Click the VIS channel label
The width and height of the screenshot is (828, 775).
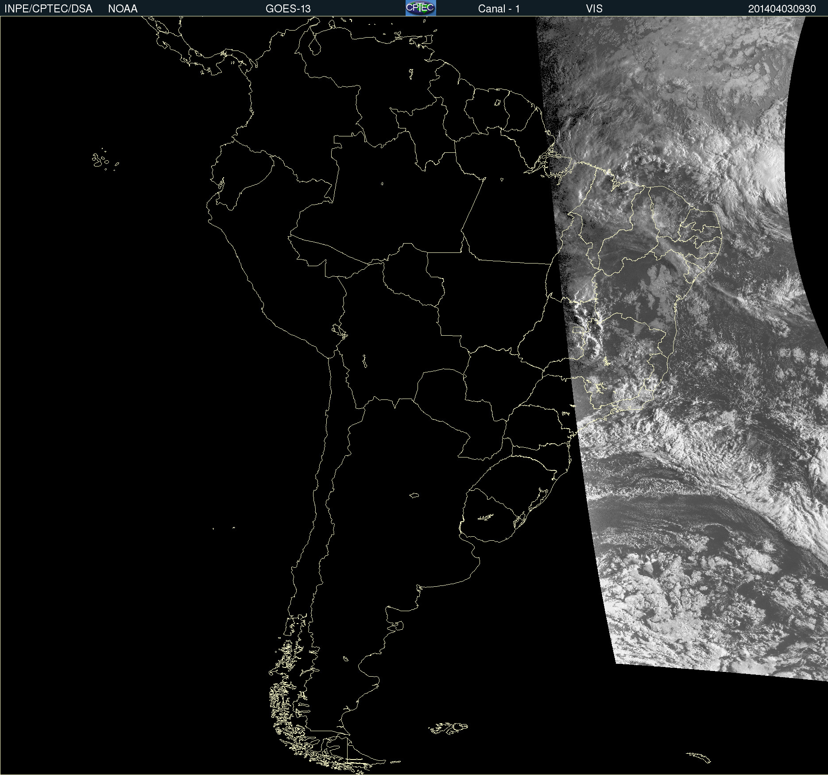coord(594,9)
